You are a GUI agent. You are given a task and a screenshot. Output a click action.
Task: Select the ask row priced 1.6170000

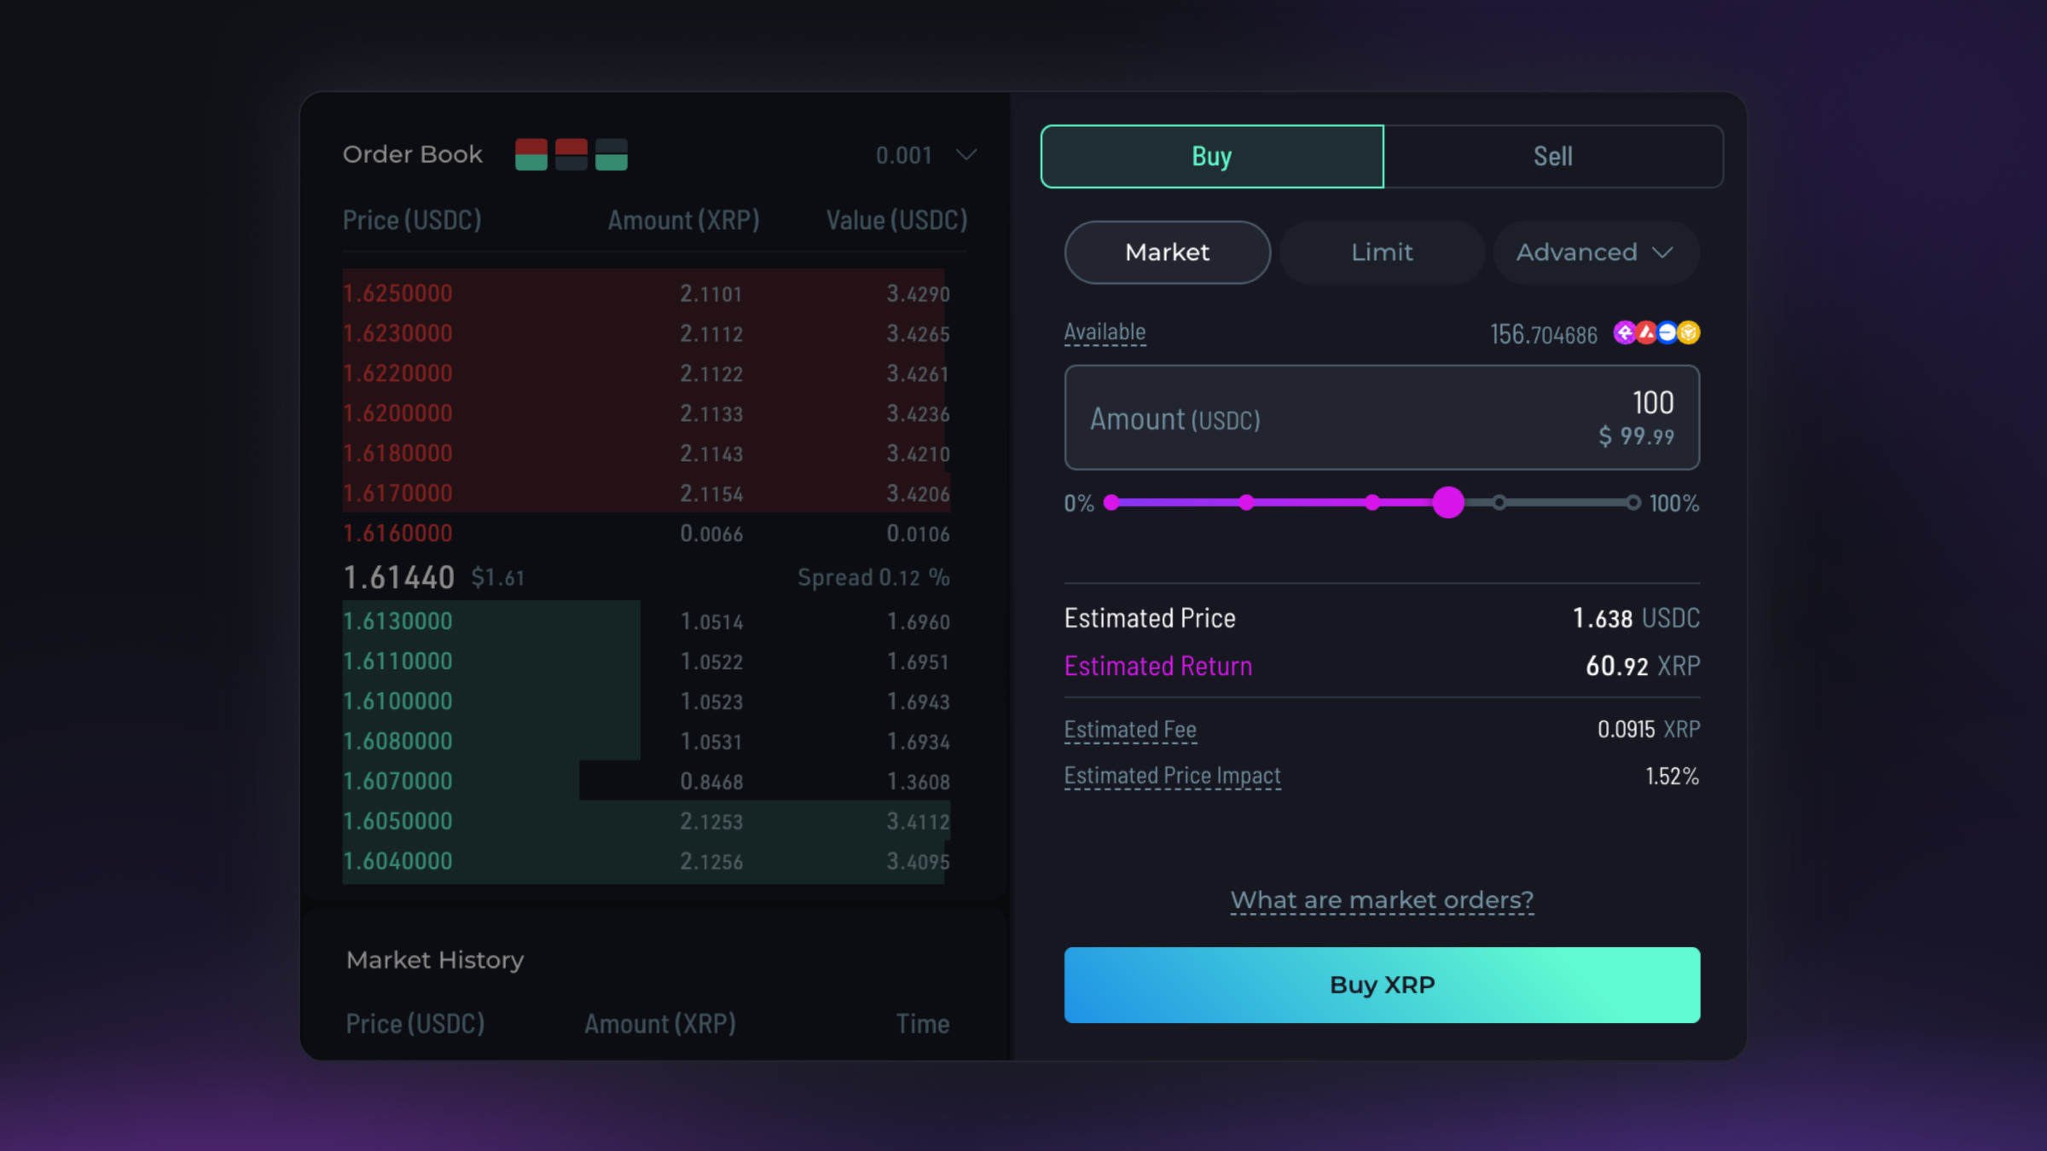click(647, 494)
